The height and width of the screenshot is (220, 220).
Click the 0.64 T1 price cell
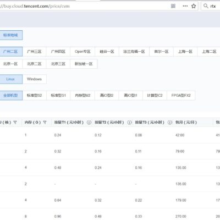[x=58, y=200]
